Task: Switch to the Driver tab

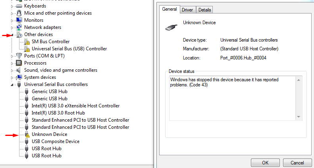Action: point(187,10)
